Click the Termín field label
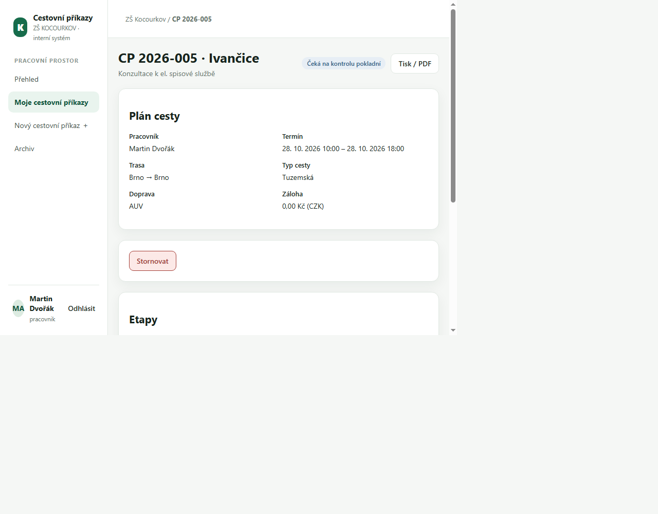The image size is (658, 514). coord(293,136)
